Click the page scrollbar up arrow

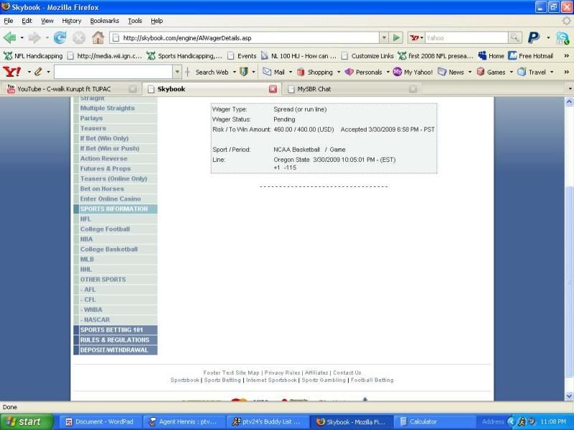(x=569, y=101)
